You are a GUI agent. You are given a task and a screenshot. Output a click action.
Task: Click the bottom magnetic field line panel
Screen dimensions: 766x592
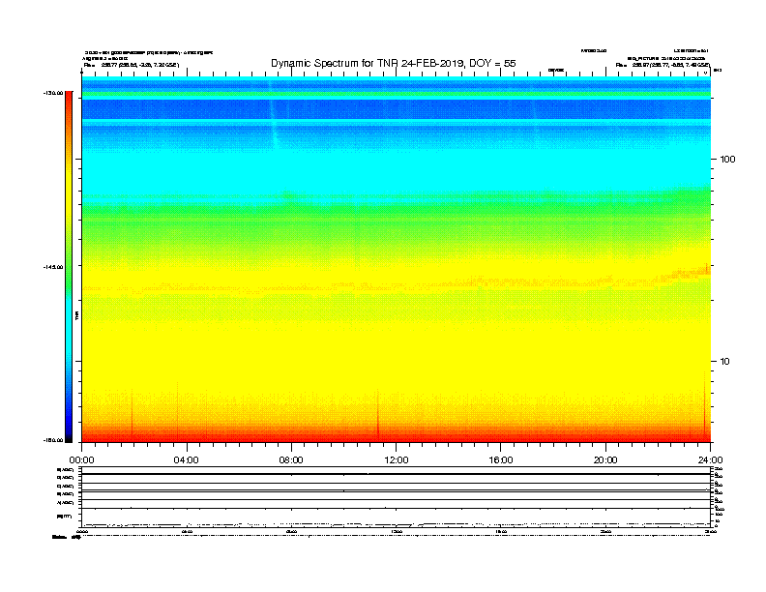pyautogui.click(x=397, y=518)
